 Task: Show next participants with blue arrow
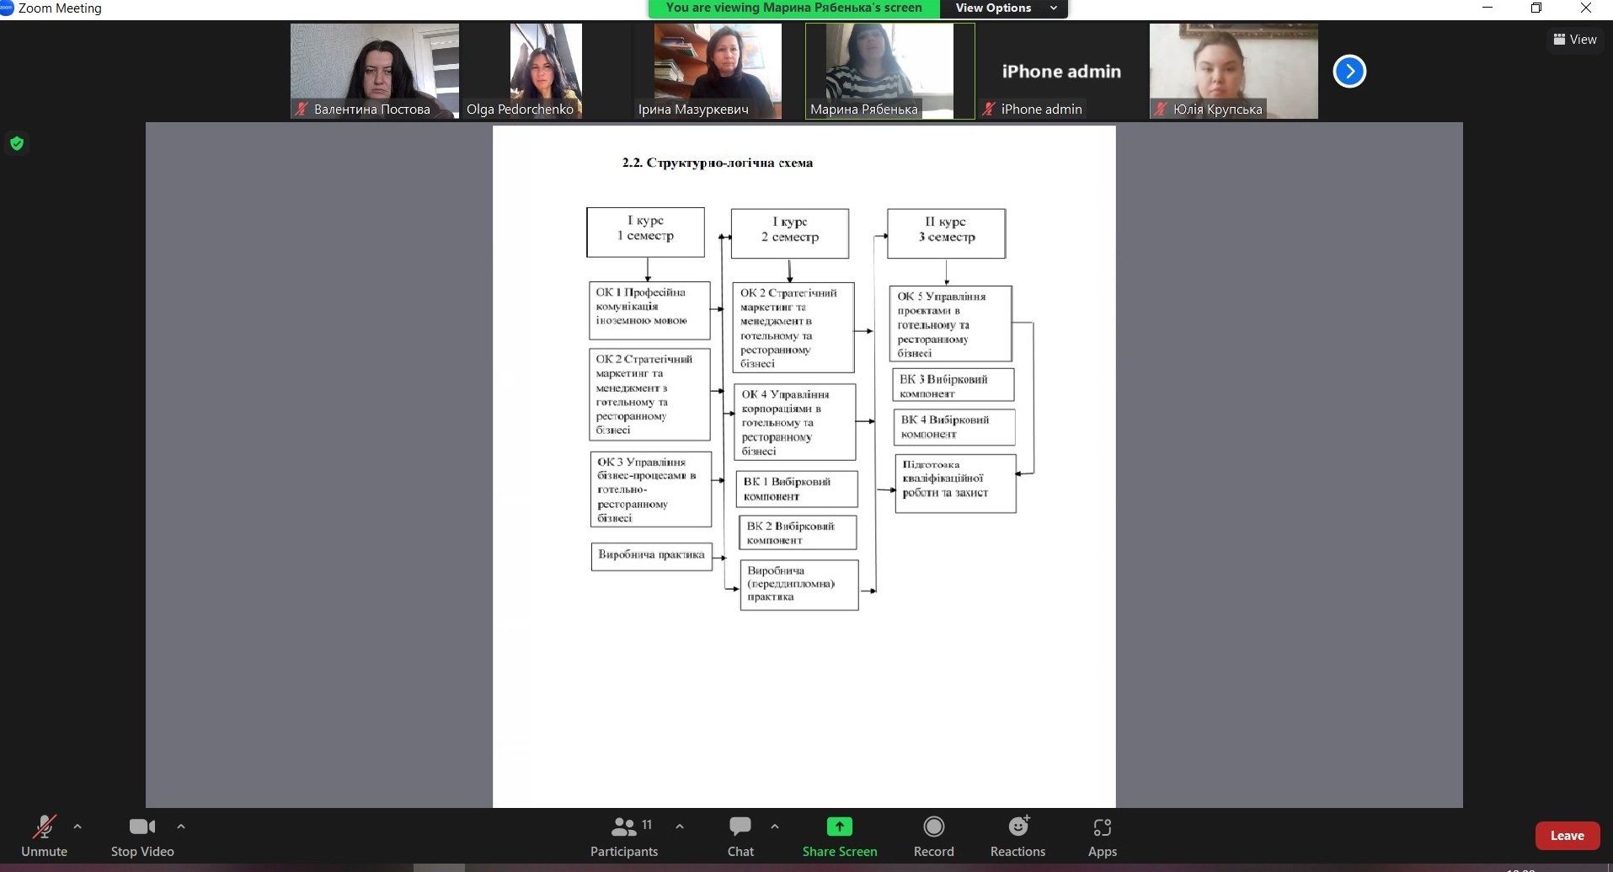(1349, 72)
